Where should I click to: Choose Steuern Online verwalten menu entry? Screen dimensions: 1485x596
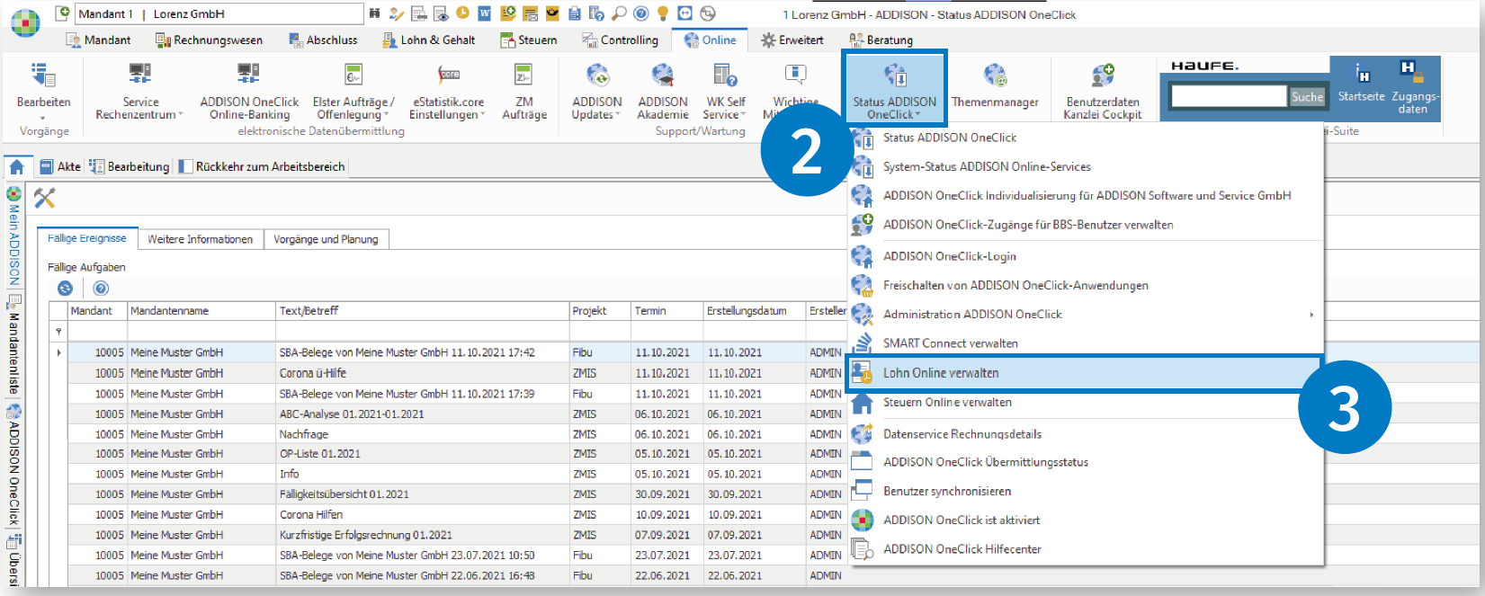point(1085,403)
